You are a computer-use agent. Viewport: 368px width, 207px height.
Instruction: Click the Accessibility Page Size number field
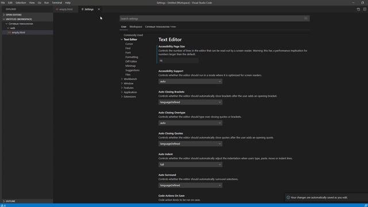(x=178, y=60)
